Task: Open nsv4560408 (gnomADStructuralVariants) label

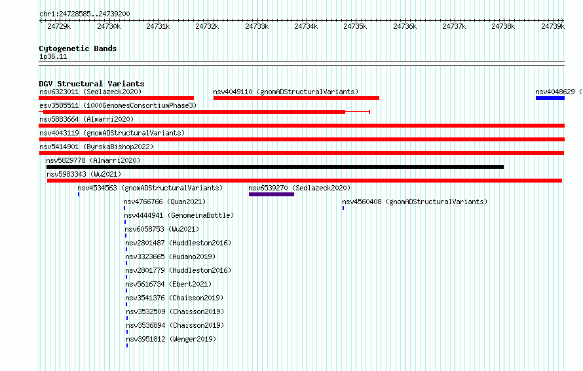Action: point(415,202)
